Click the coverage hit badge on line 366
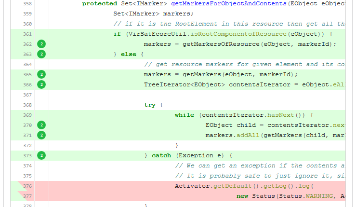 41,84
